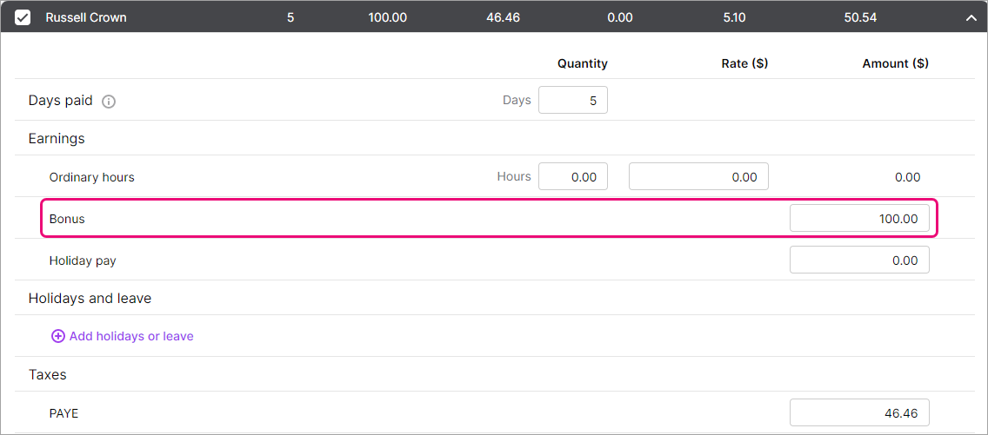Click the Taxes section heading
This screenshot has width=988, height=435.
[x=48, y=375]
